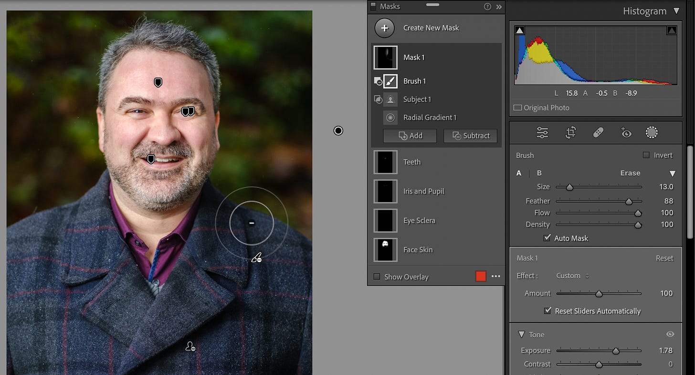The width and height of the screenshot is (695, 375).
Task: Toggle the highlight clipping indicator in histogram
Action: (x=672, y=30)
